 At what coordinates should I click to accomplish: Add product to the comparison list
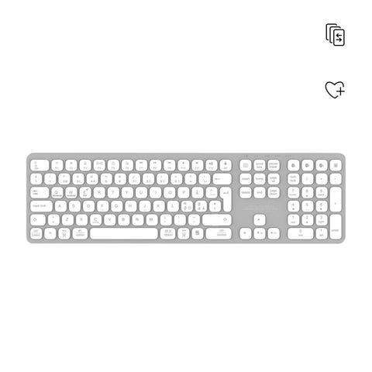point(335,35)
